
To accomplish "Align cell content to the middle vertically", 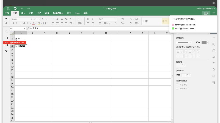I will (x=57, y=19).
